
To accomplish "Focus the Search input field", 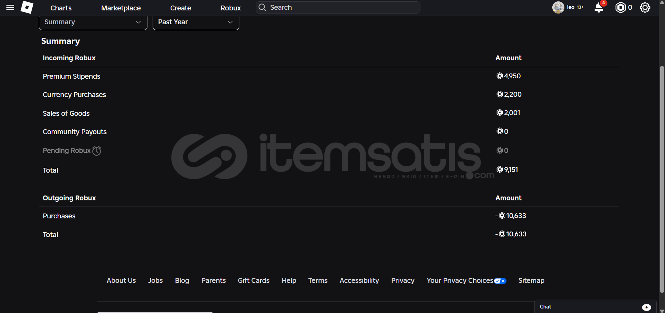I will pyautogui.click(x=338, y=7).
